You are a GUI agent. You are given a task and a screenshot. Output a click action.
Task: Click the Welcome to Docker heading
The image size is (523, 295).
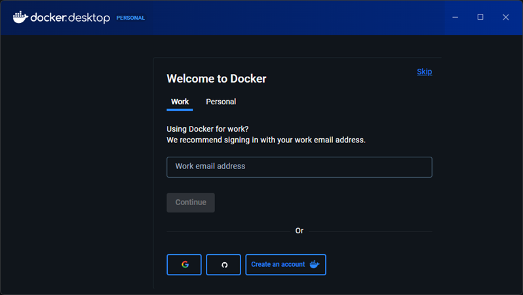(x=216, y=79)
